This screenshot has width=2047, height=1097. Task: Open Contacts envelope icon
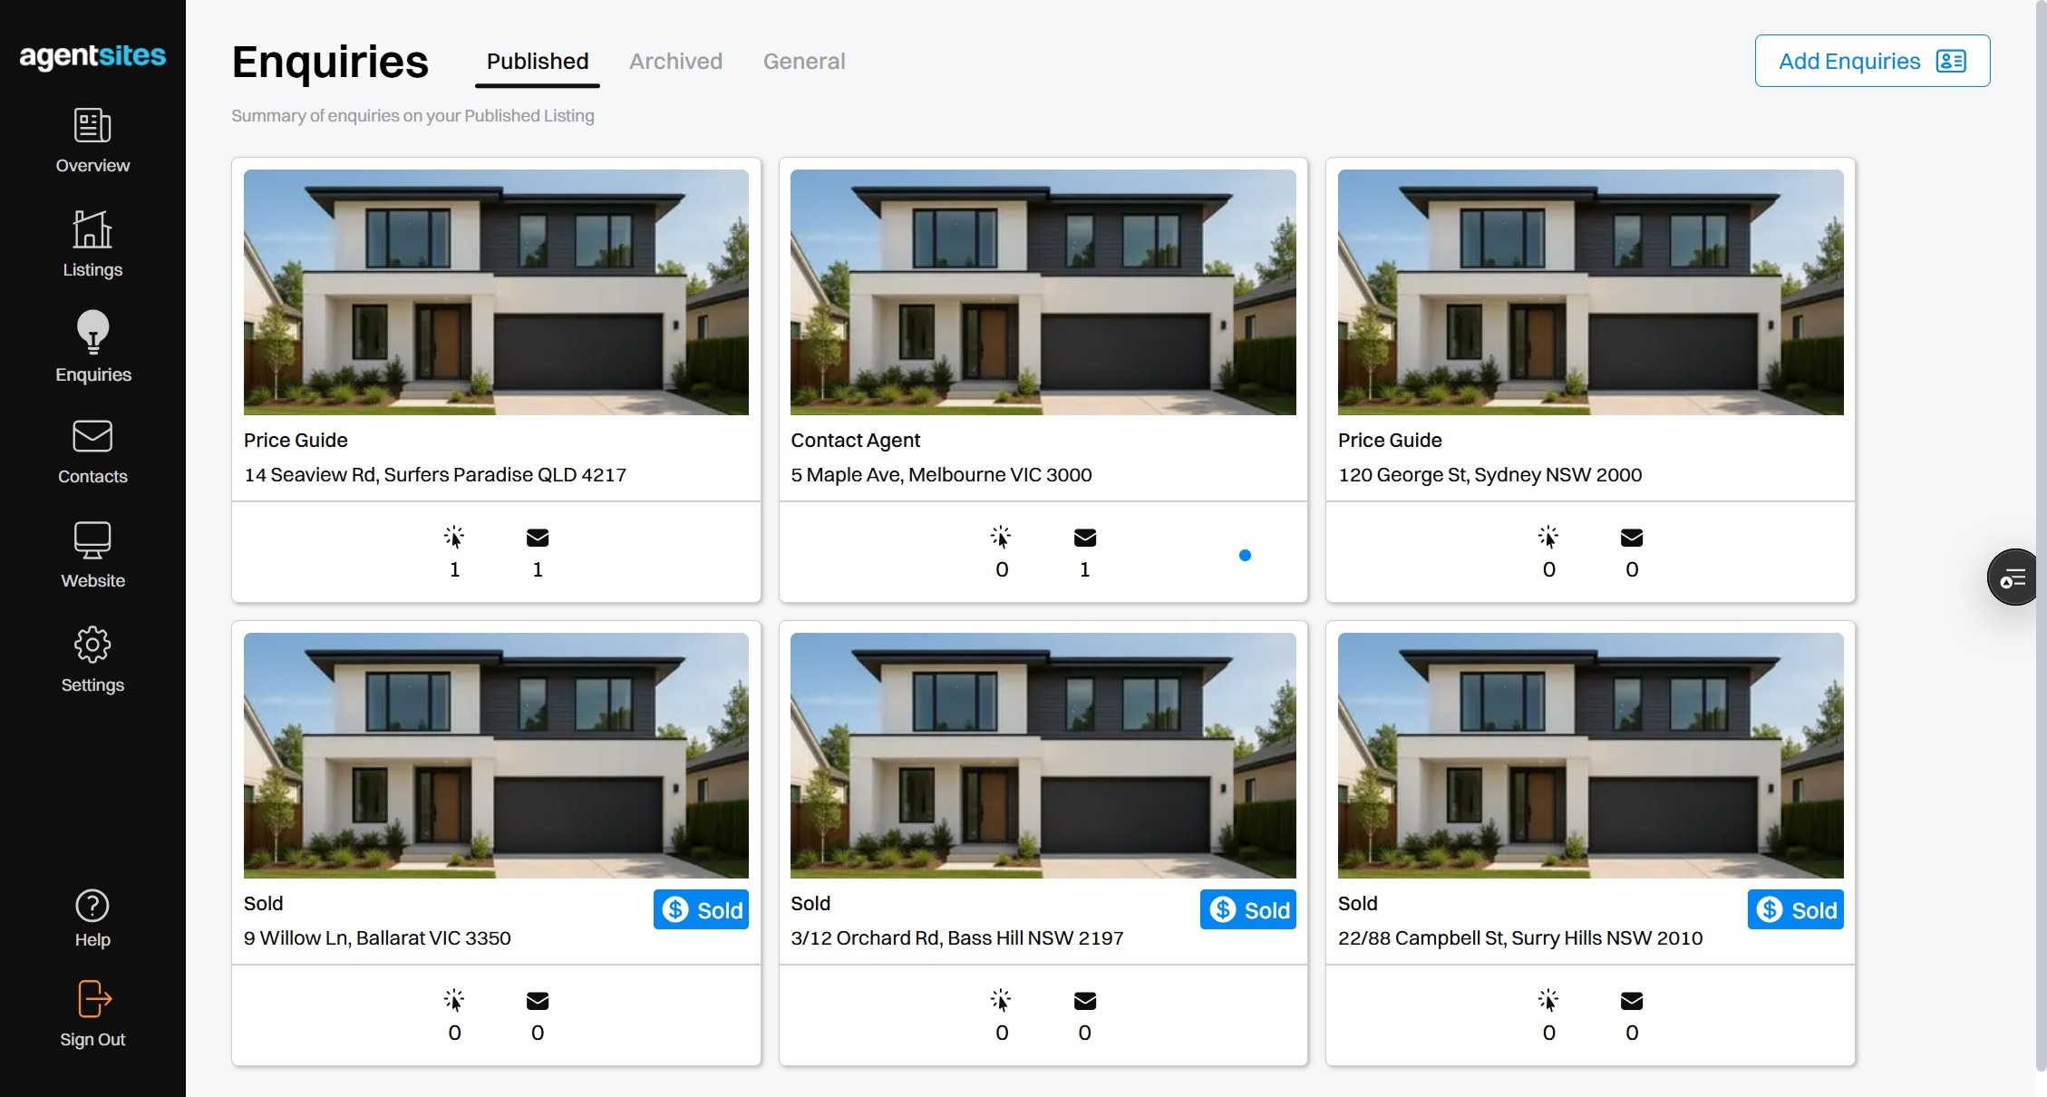pos(92,437)
